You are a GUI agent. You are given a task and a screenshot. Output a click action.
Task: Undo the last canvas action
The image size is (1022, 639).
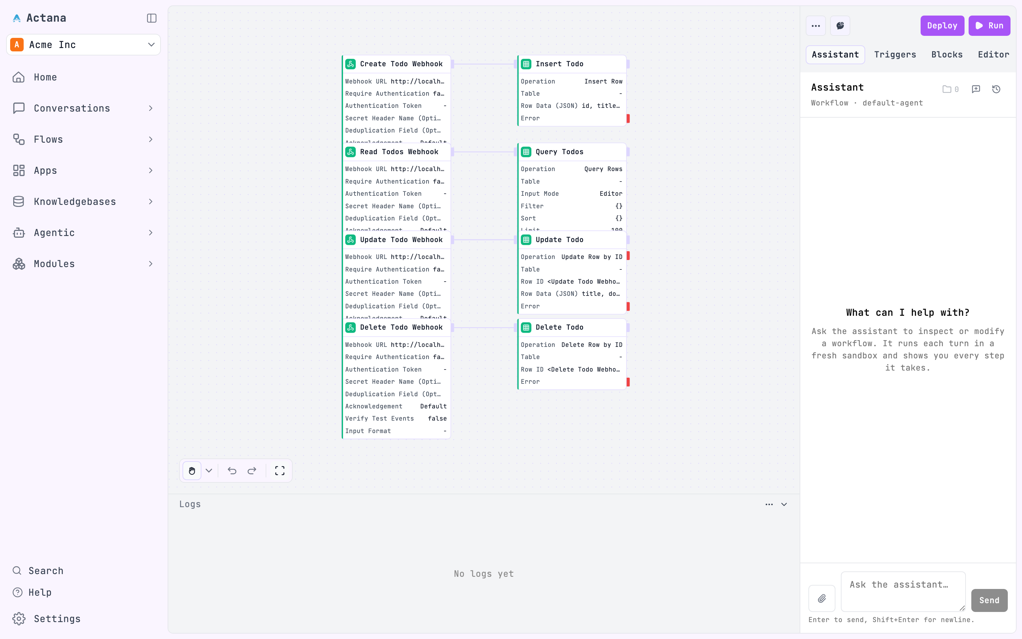[232, 471]
